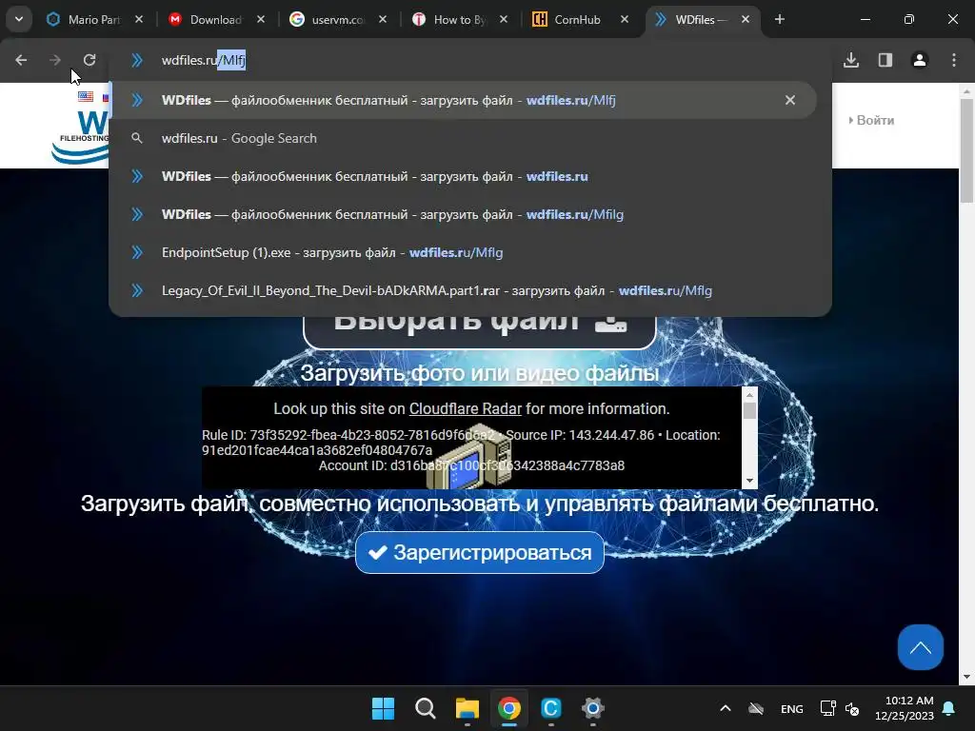Click the Зарегистрироваться button

click(480, 553)
